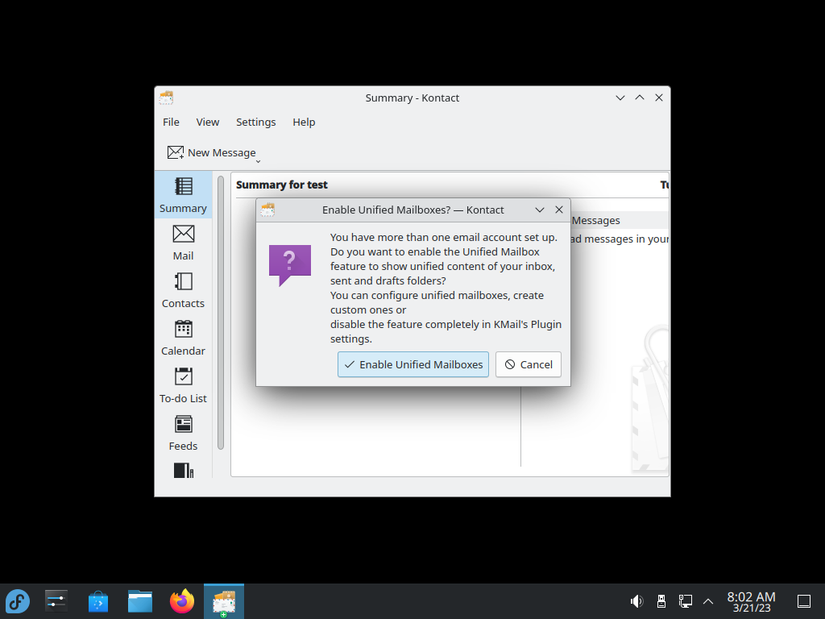Expand the New Message dropdown arrow

[258, 161]
